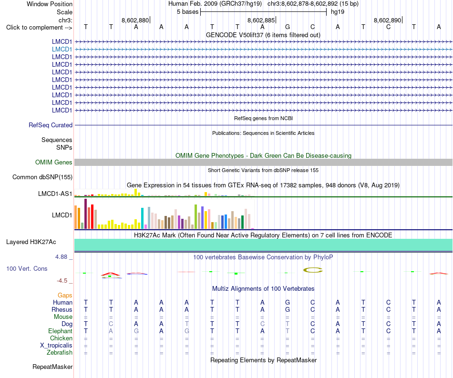Click the 8,602,885 position marker

[x=262, y=20]
